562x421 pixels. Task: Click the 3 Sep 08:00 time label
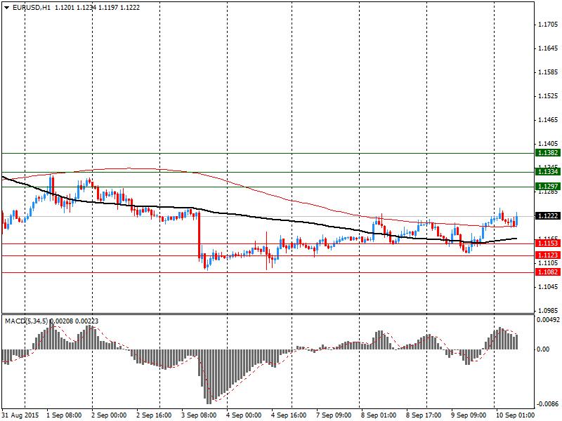pos(199,415)
